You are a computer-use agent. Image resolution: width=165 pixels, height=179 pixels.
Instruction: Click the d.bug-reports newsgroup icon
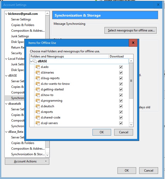[x=38, y=78]
